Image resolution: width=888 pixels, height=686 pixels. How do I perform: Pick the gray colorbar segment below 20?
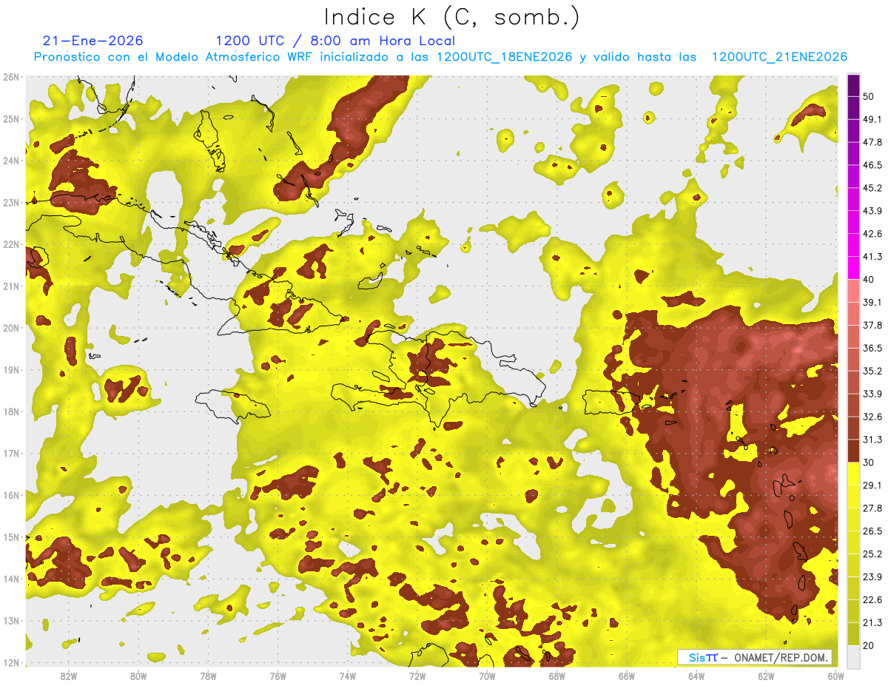pos(853,656)
